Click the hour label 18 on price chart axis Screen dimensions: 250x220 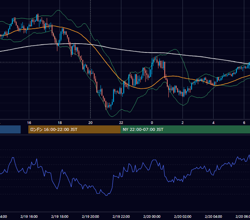click(60, 123)
